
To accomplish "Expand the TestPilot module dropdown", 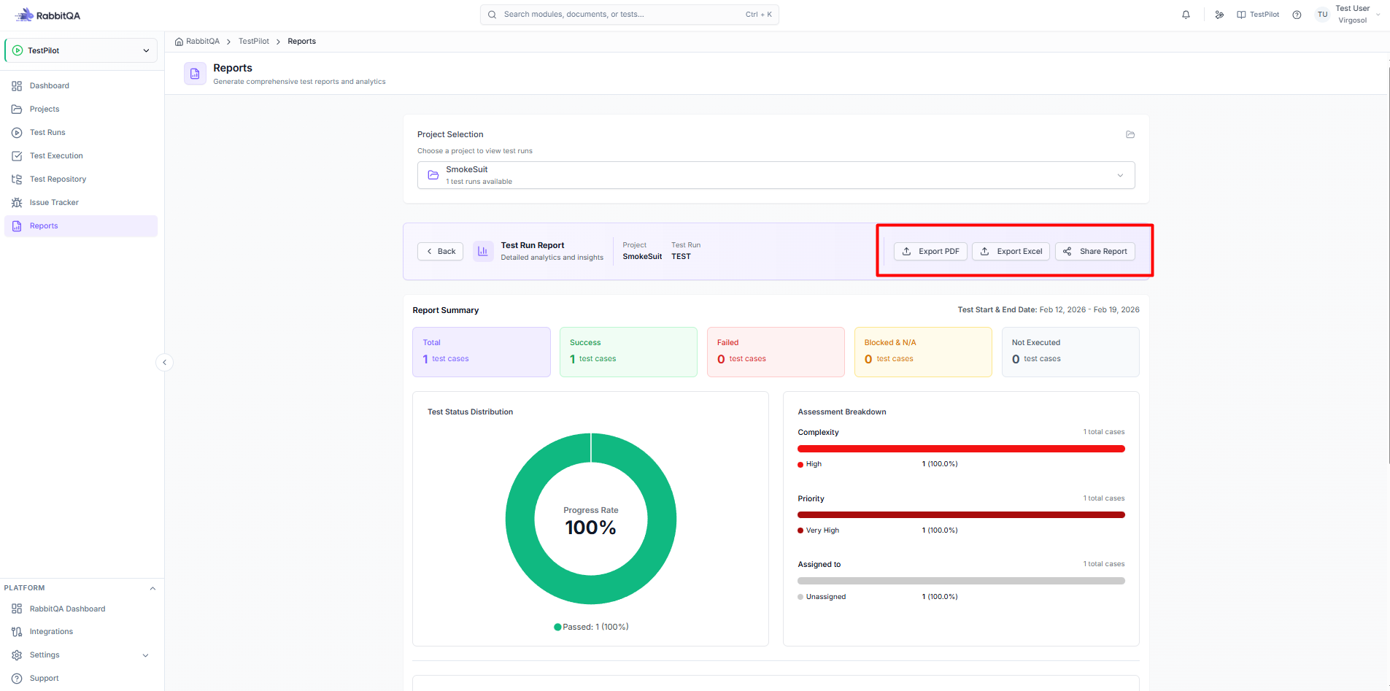I will (81, 50).
